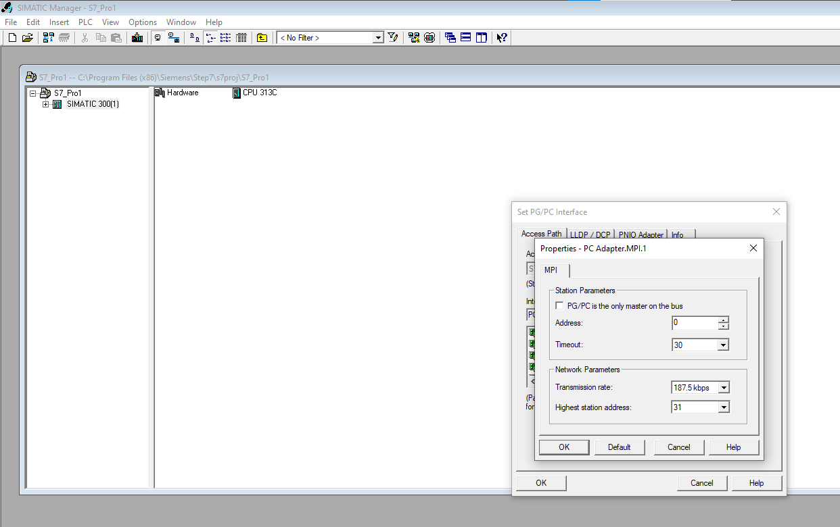The width and height of the screenshot is (840, 527).
Task: Increase Address with the up arrow
Action: tap(724, 320)
